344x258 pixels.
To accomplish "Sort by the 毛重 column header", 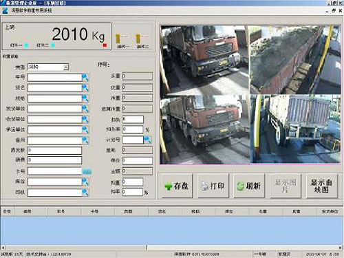I will pos(263,211).
